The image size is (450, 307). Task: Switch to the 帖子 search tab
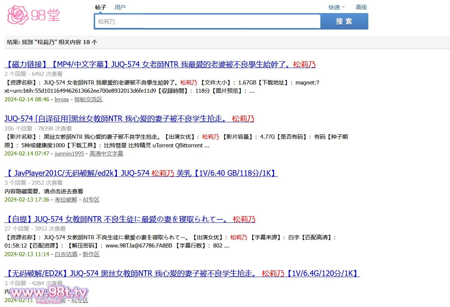tap(100, 7)
